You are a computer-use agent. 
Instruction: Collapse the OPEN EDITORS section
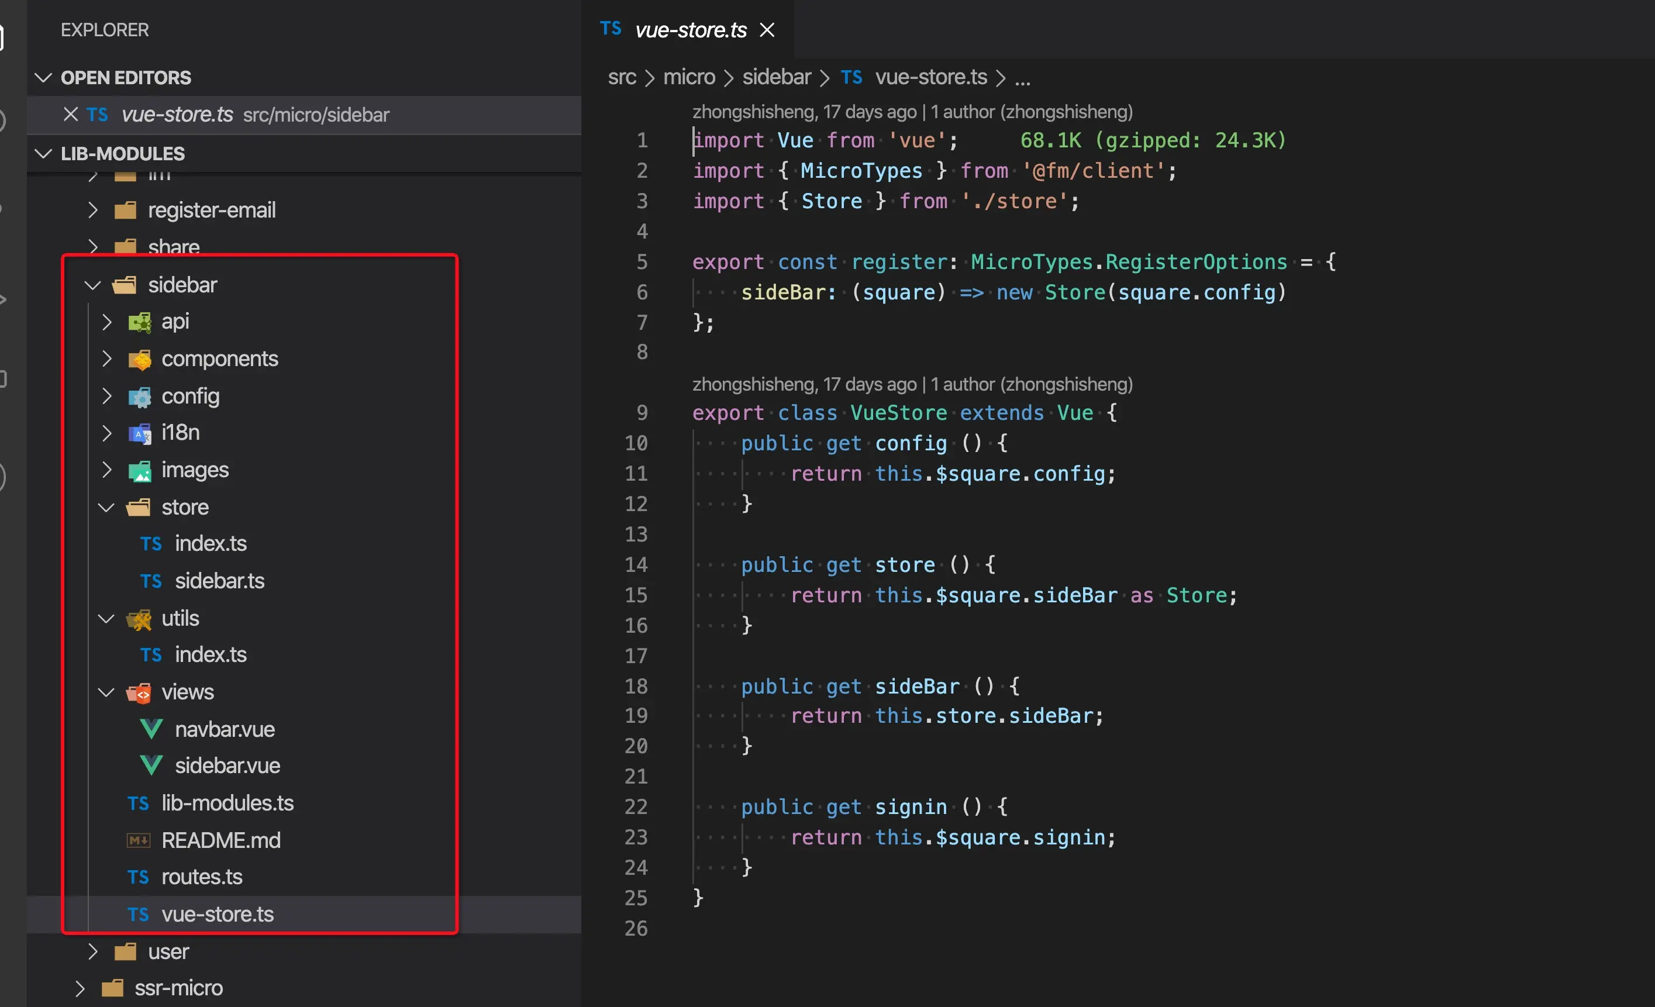(44, 78)
